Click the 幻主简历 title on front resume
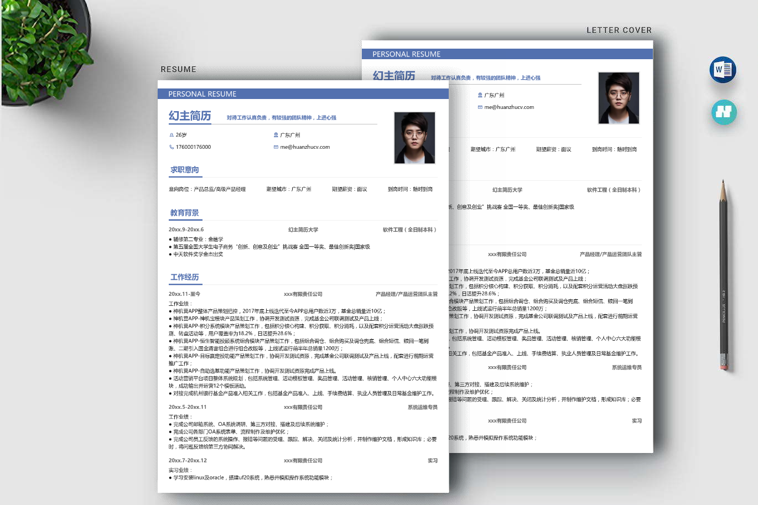Viewport: 758px width, 505px height. 190,116
